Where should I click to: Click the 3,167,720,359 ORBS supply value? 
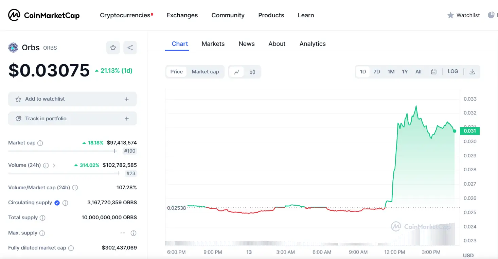112,203
